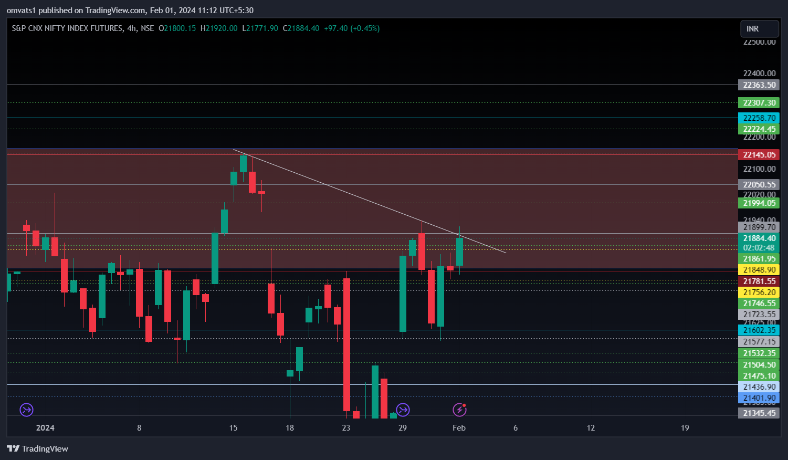Select the green 22224.45 price label

(x=759, y=129)
